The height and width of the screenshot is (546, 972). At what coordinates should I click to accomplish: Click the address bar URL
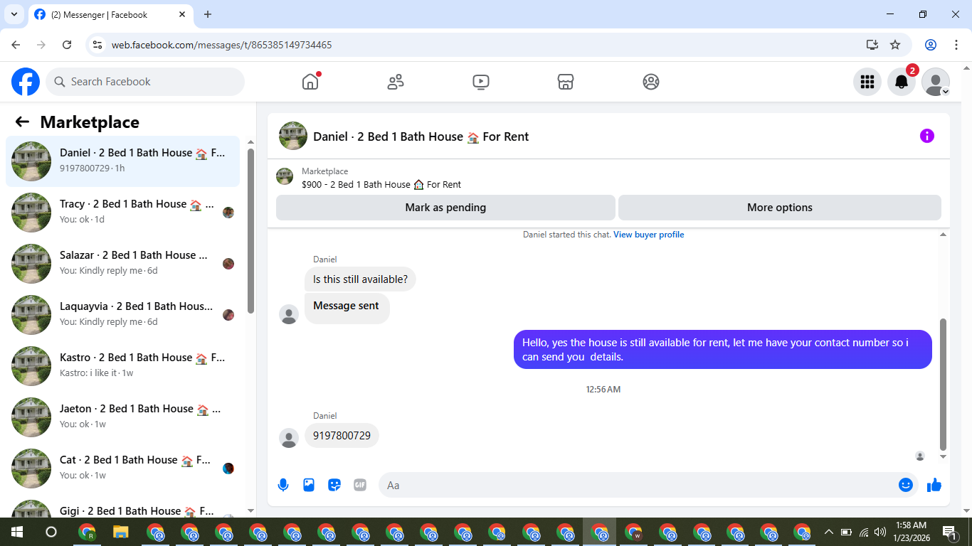click(222, 45)
